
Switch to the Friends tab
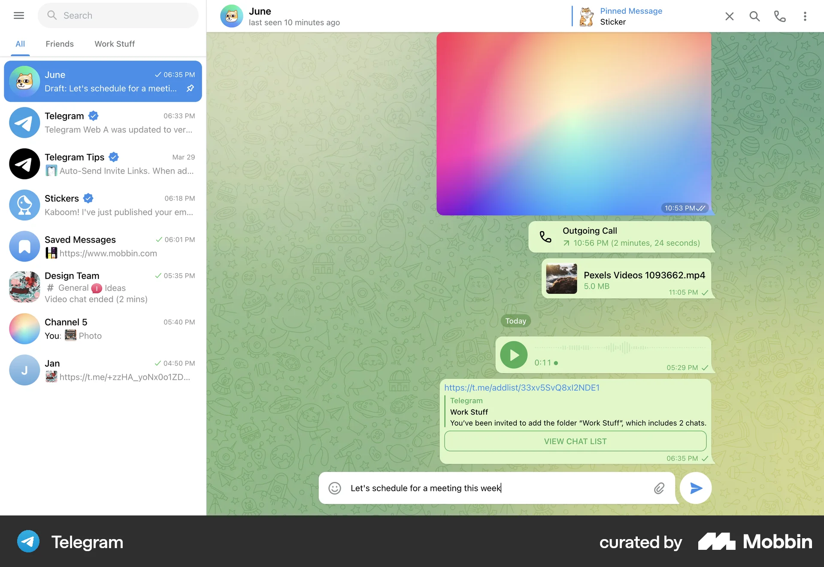[60, 44]
